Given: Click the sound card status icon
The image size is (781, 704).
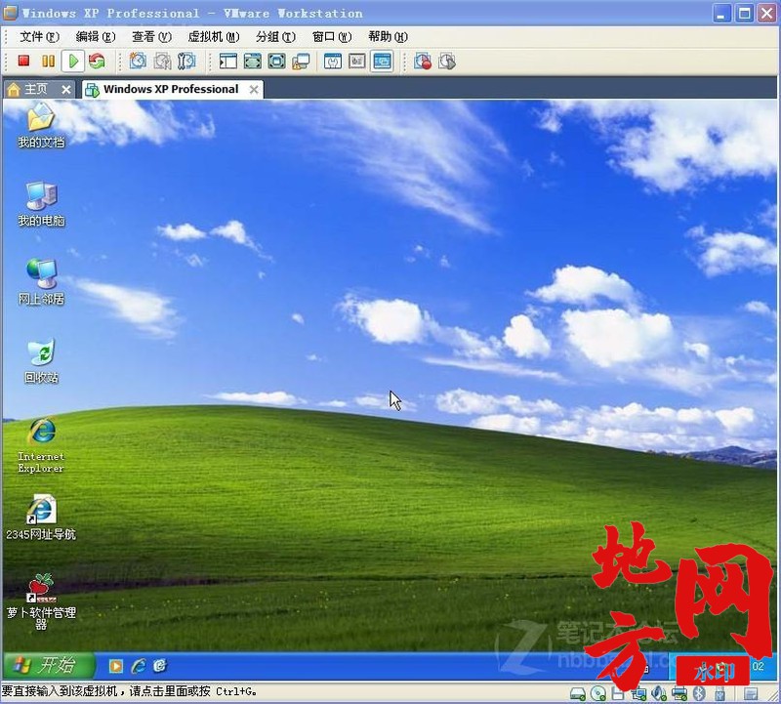Looking at the screenshot, I should click(x=659, y=693).
